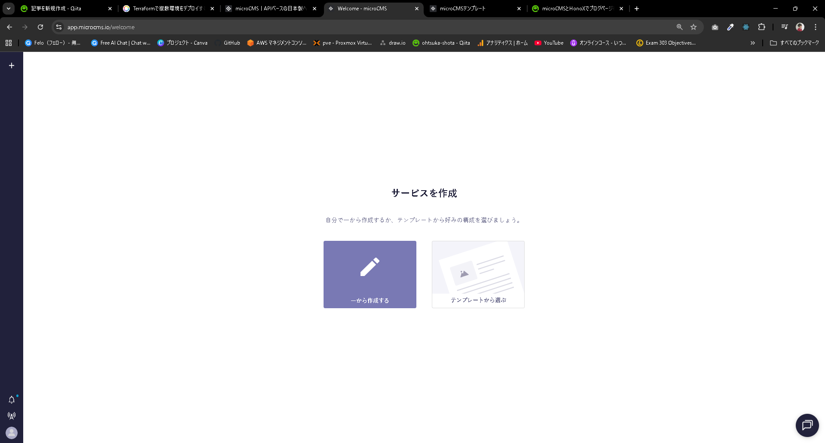The width and height of the screenshot is (825, 443).
Task: Switch to microCMS APIベース tab
Action: [271, 9]
